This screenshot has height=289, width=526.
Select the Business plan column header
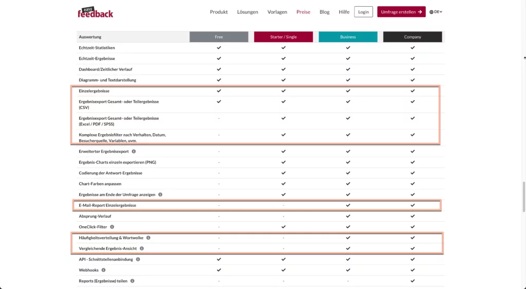348,37
